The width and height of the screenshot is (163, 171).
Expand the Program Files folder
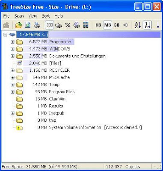tap(12, 92)
